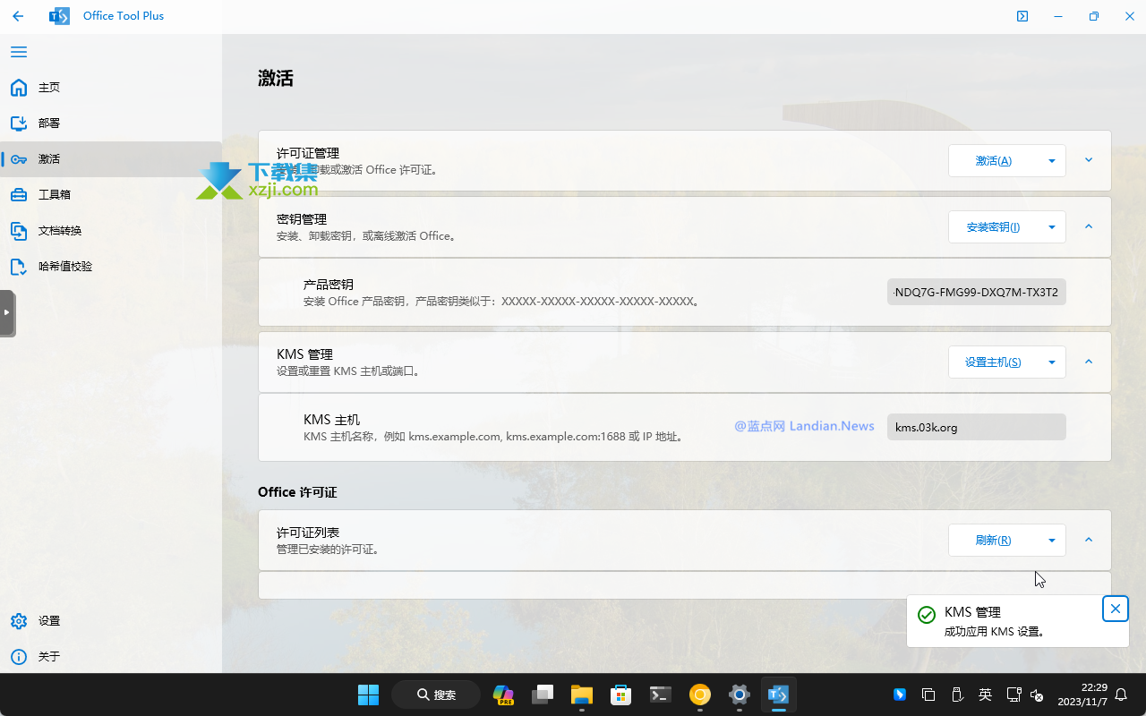This screenshot has width=1146, height=716.
Task: Click the Office Tool Plus title logo
Action: point(59,16)
